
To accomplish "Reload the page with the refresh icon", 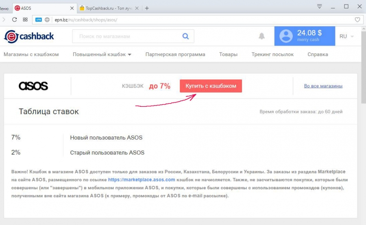I will (x=15, y=20).
